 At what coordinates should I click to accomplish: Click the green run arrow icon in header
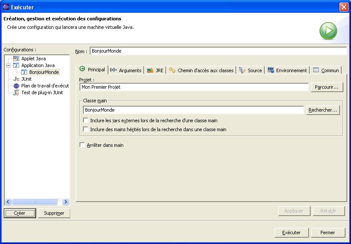tap(328, 31)
